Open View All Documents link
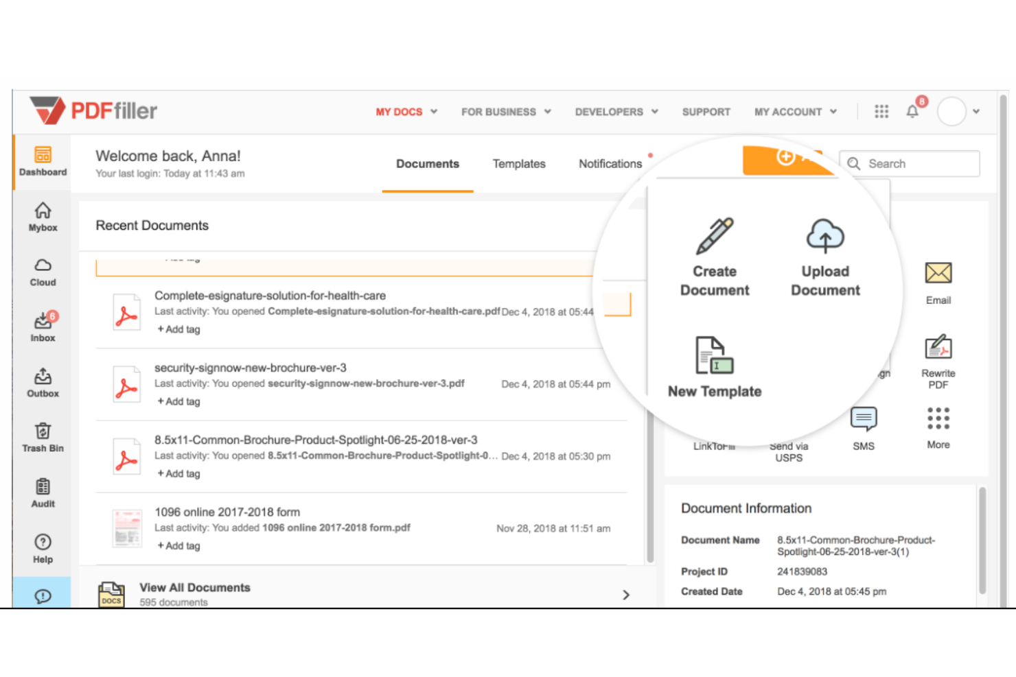 195,587
